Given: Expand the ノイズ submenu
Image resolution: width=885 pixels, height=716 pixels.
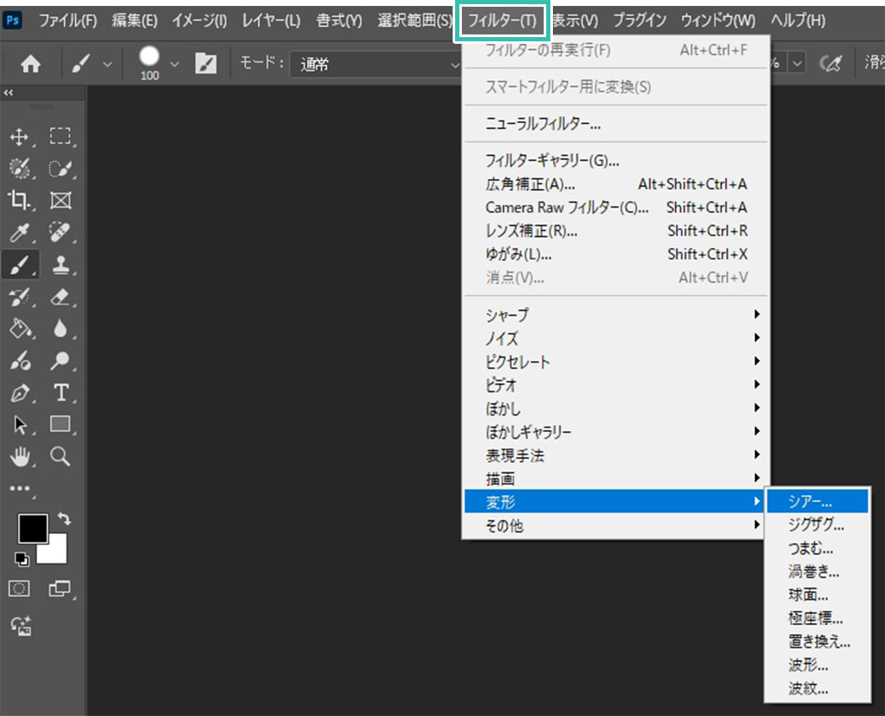Looking at the screenshot, I should [x=616, y=338].
